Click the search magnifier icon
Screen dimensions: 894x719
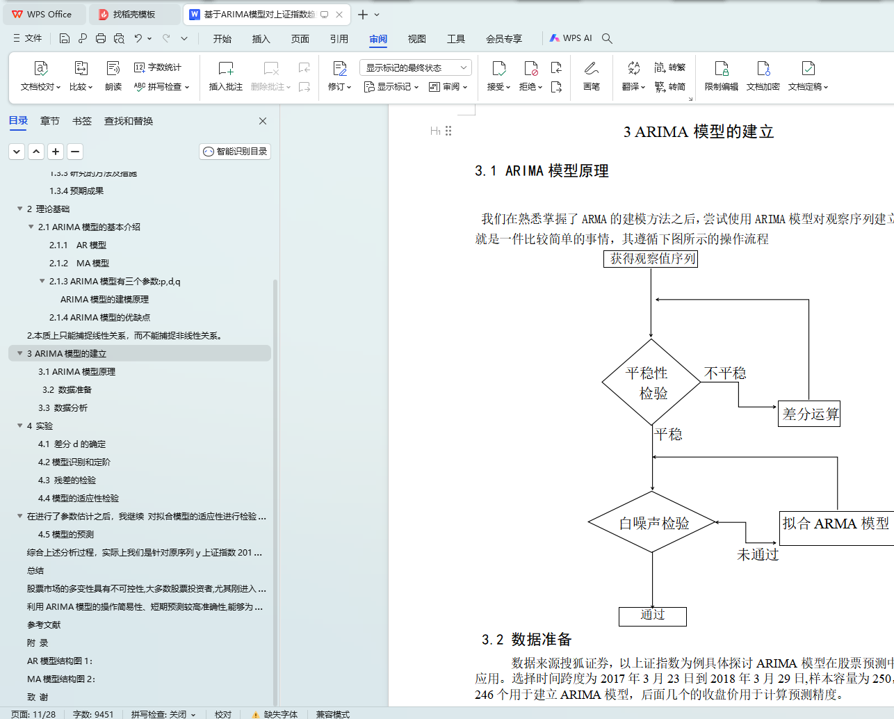pos(607,38)
